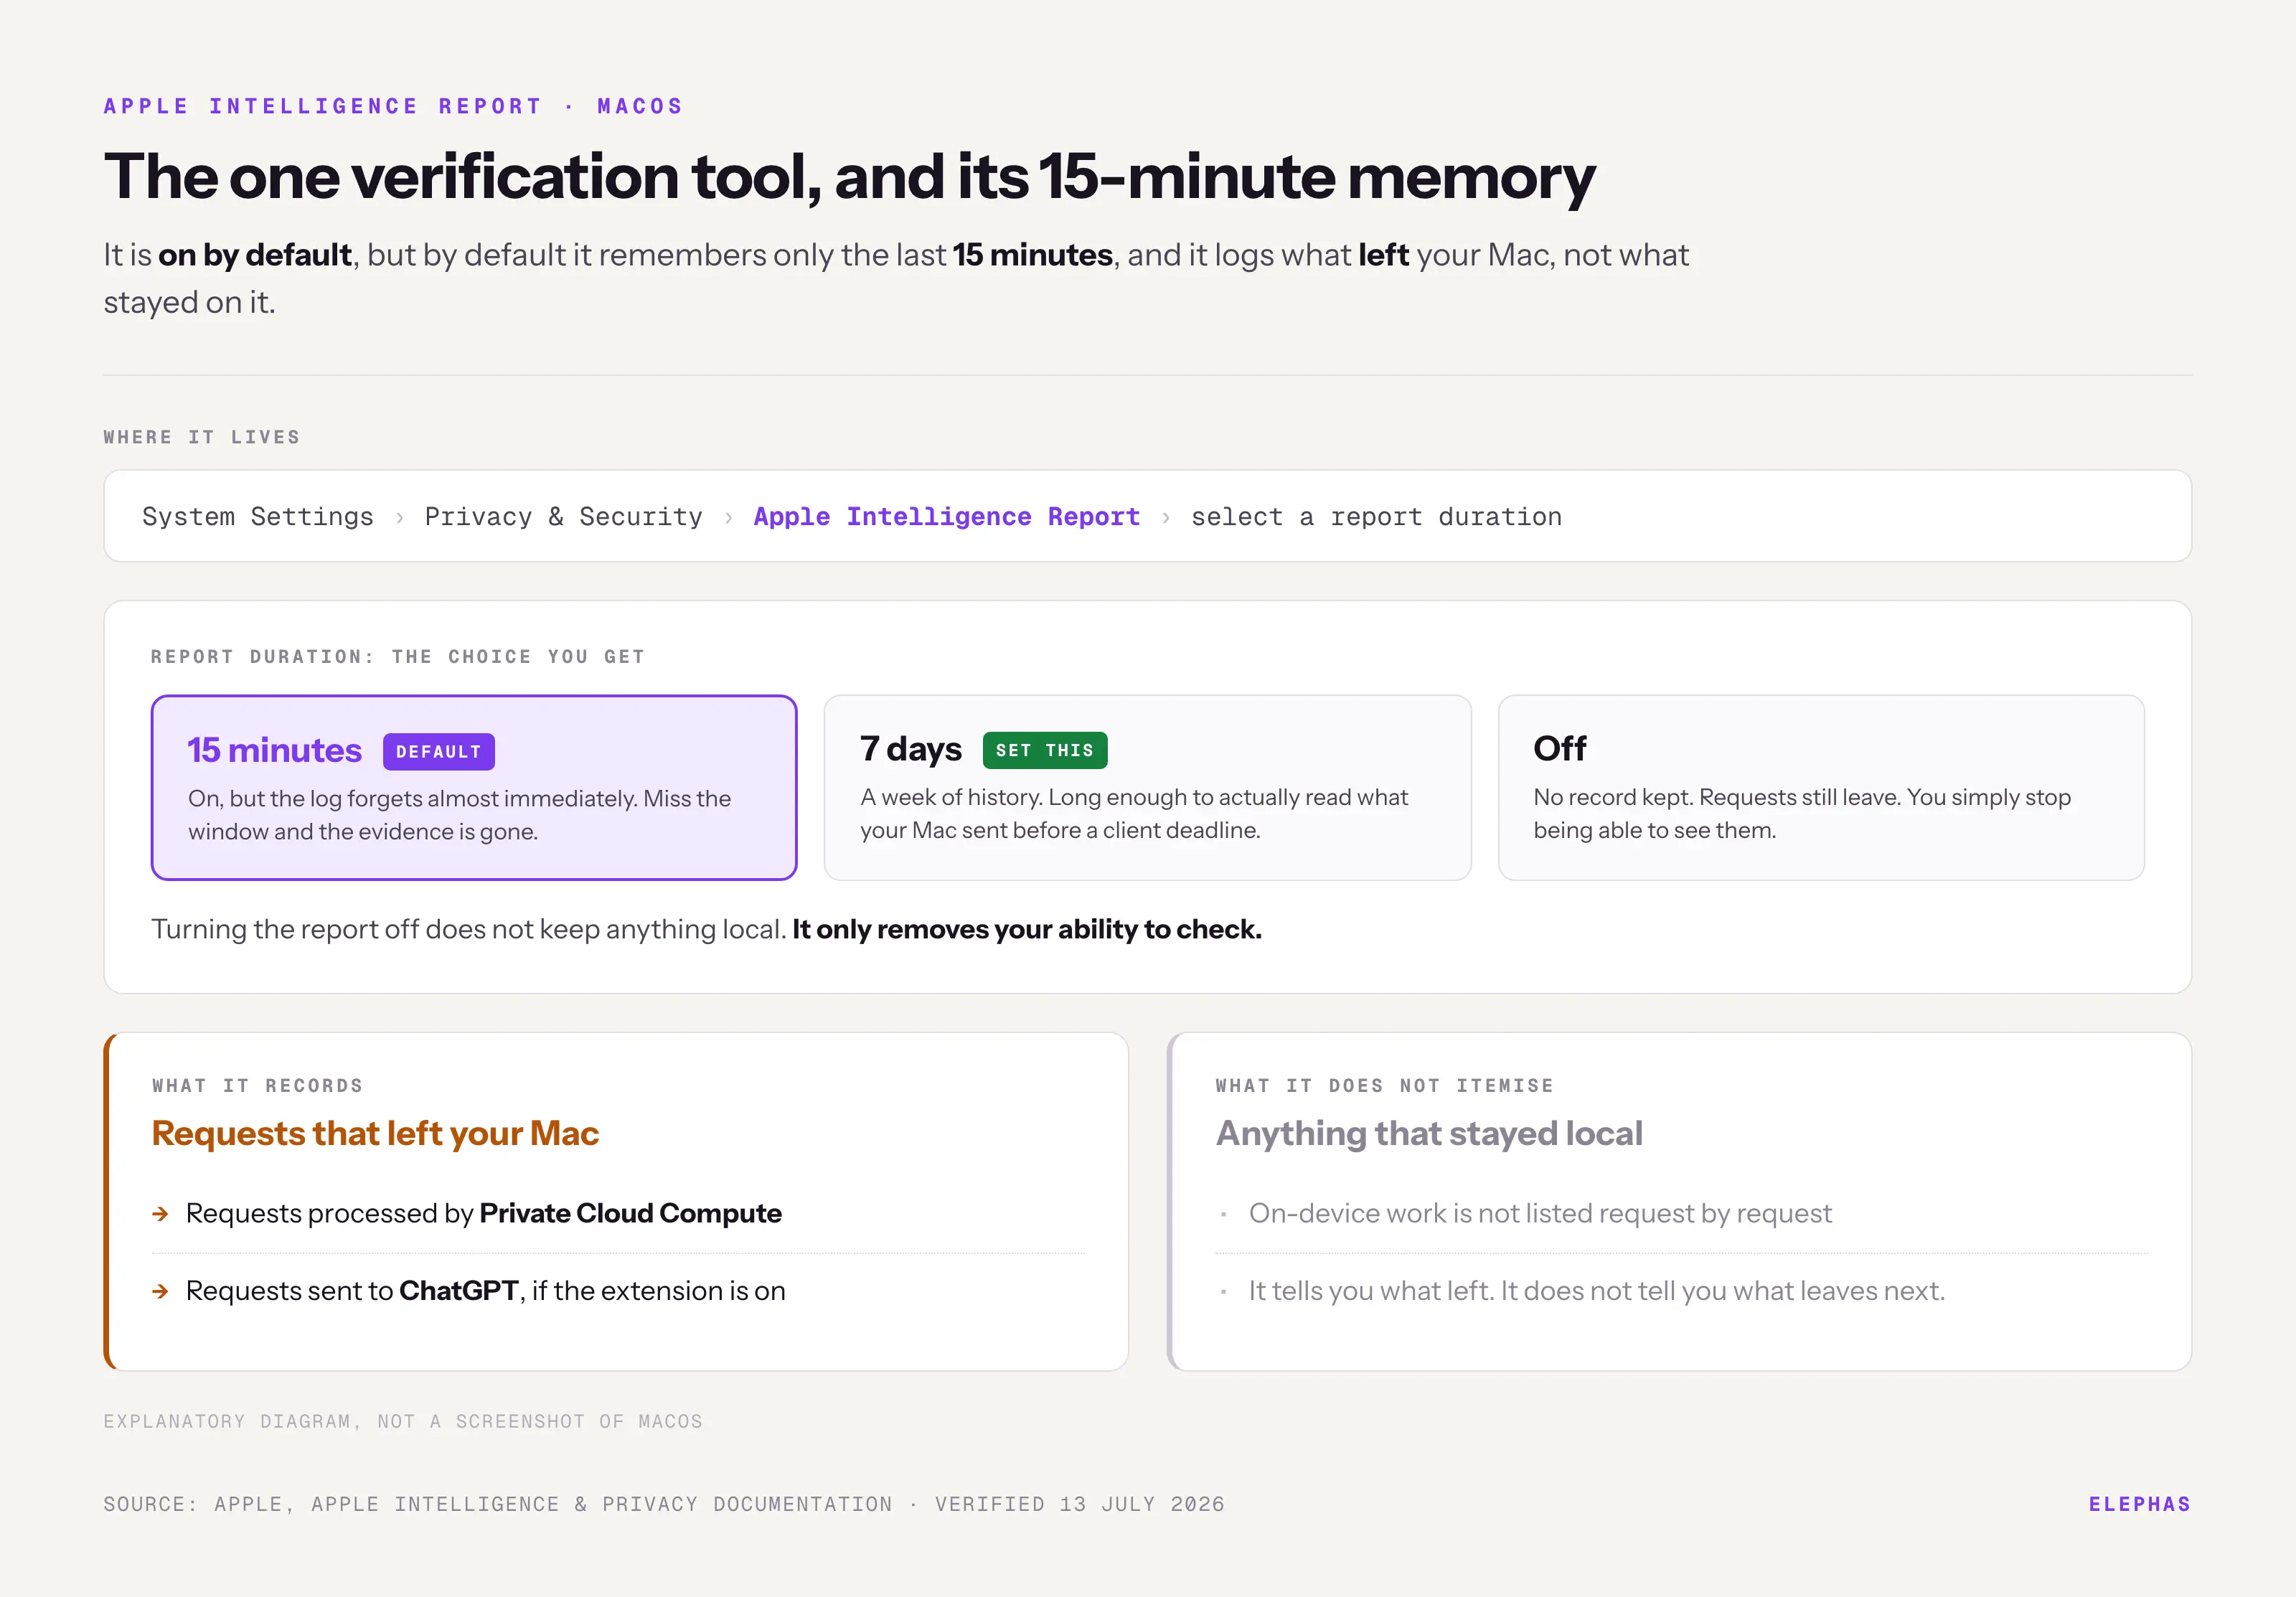Click 'WHAT IT RECORDS' label
2296x1597 pixels.
click(x=257, y=1086)
